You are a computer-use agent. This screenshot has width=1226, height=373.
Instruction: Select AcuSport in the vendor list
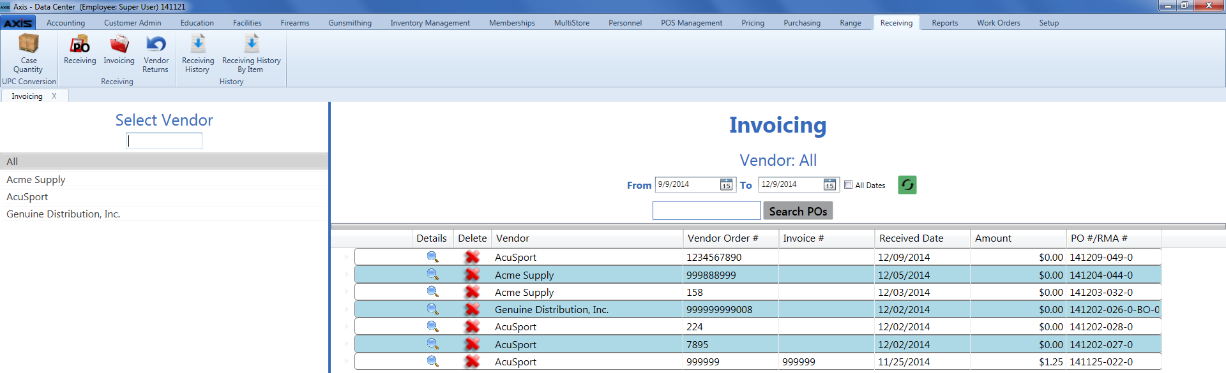(x=164, y=197)
